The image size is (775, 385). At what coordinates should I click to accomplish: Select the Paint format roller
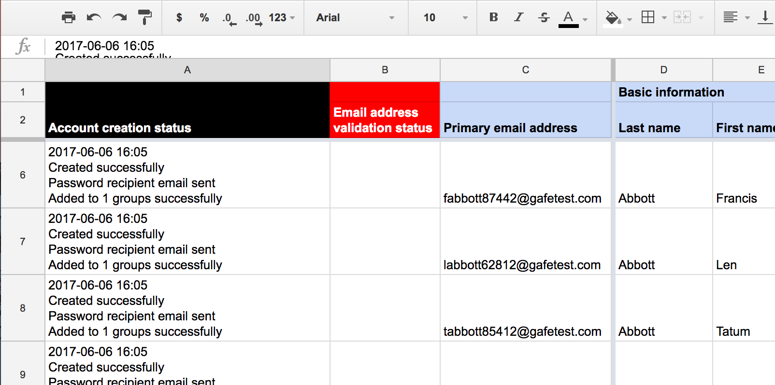click(144, 18)
